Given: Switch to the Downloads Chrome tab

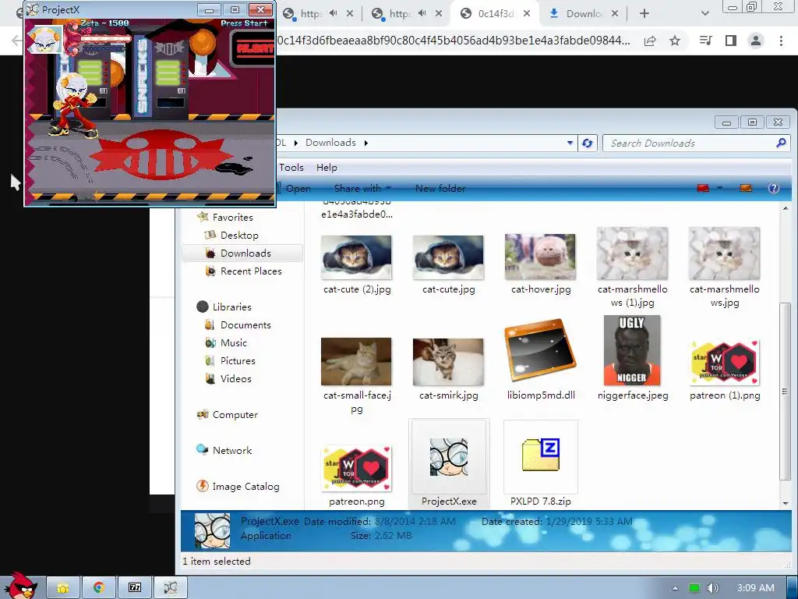Looking at the screenshot, I should point(584,14).
